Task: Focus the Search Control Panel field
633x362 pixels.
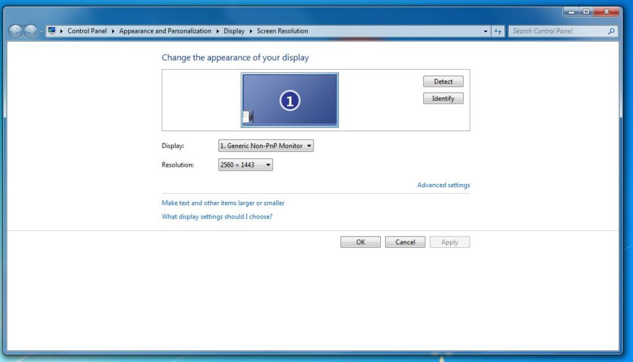Action: [556, 31]
